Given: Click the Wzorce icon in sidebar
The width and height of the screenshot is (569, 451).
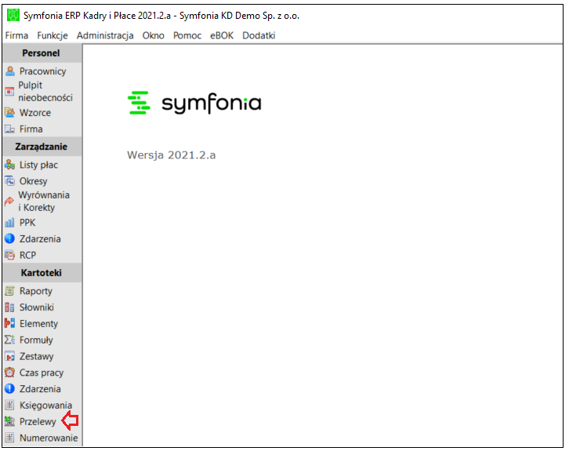Looking at the screenshot, I should pyautogui.click(x=10, y=113).
